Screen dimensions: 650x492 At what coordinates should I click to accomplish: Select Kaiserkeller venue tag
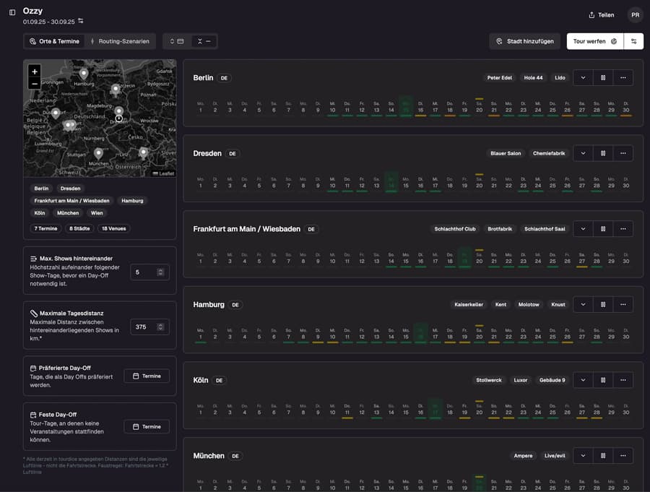point(469,304)
